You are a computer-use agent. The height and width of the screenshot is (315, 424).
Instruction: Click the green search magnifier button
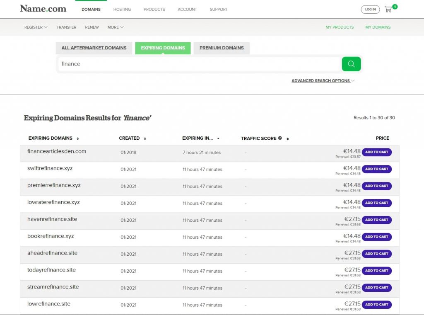pyautogui.click(x=351, y=64)
